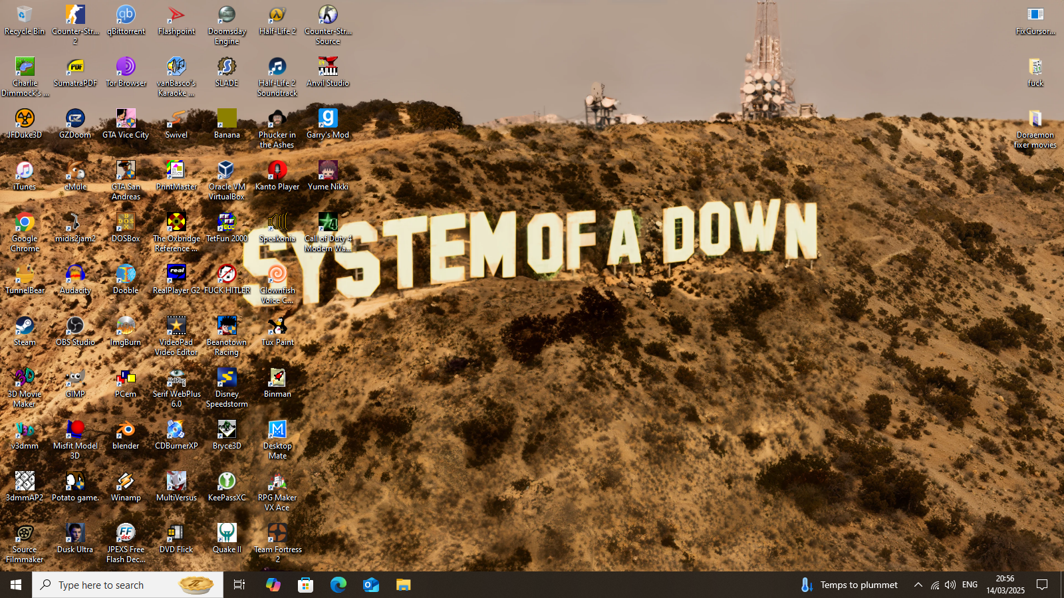Click the PCem desktop icon
1064x598 pixels.
126,383
